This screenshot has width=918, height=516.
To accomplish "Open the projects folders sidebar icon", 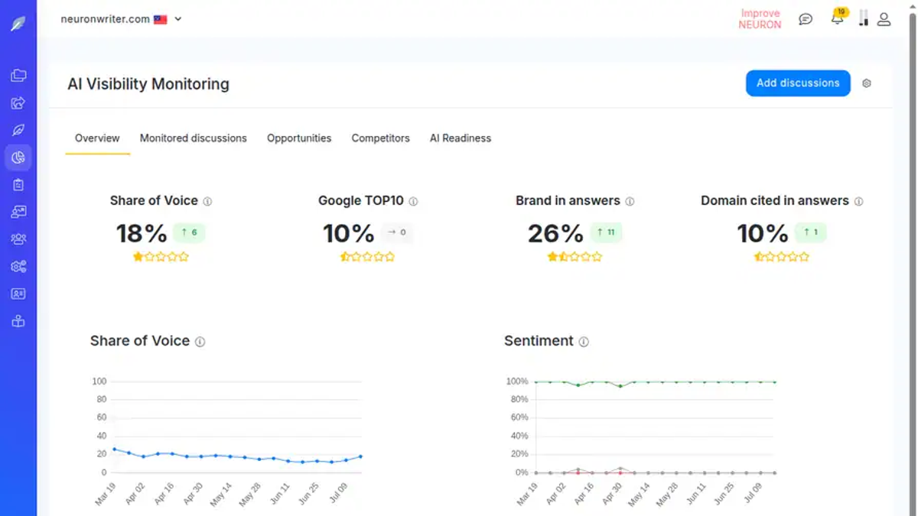I will pyautogui.click(x=18, y=76).
